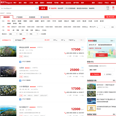Viewport: 116px width, 116px height.
Task: Click phone icon for 400-890-0000 转 869415
Action: (65, 53)
